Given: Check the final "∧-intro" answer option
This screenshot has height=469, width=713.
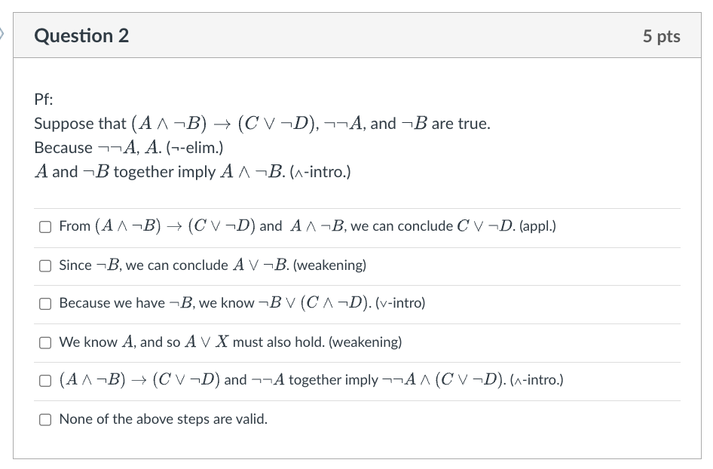Looking at the screenshot, I should (45, 382).
